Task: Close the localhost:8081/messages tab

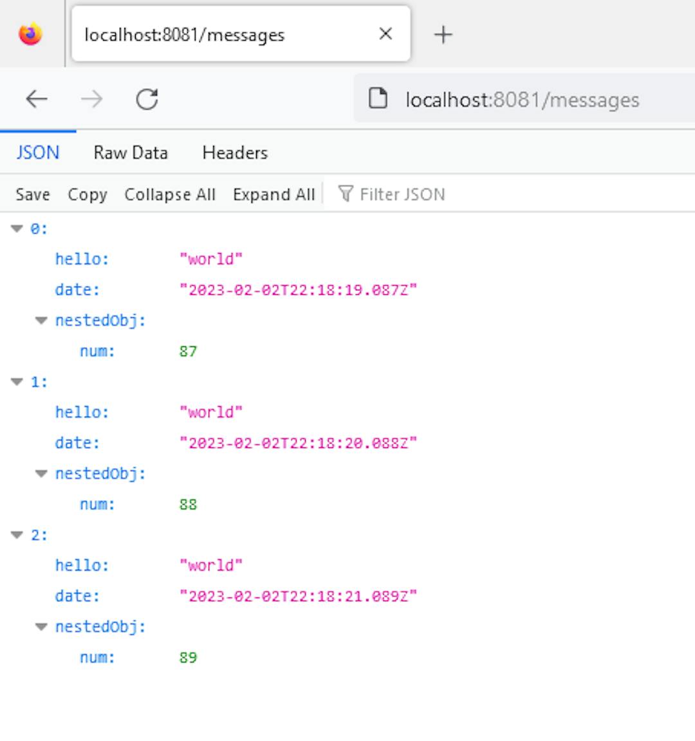Action: point(385,33)
